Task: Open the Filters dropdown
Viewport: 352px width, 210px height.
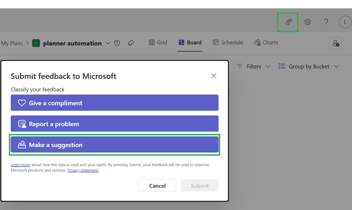Action: click(x=254, y=67)
